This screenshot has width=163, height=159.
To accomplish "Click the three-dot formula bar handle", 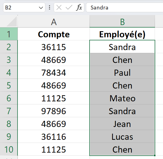I will (x=50, y=8).
